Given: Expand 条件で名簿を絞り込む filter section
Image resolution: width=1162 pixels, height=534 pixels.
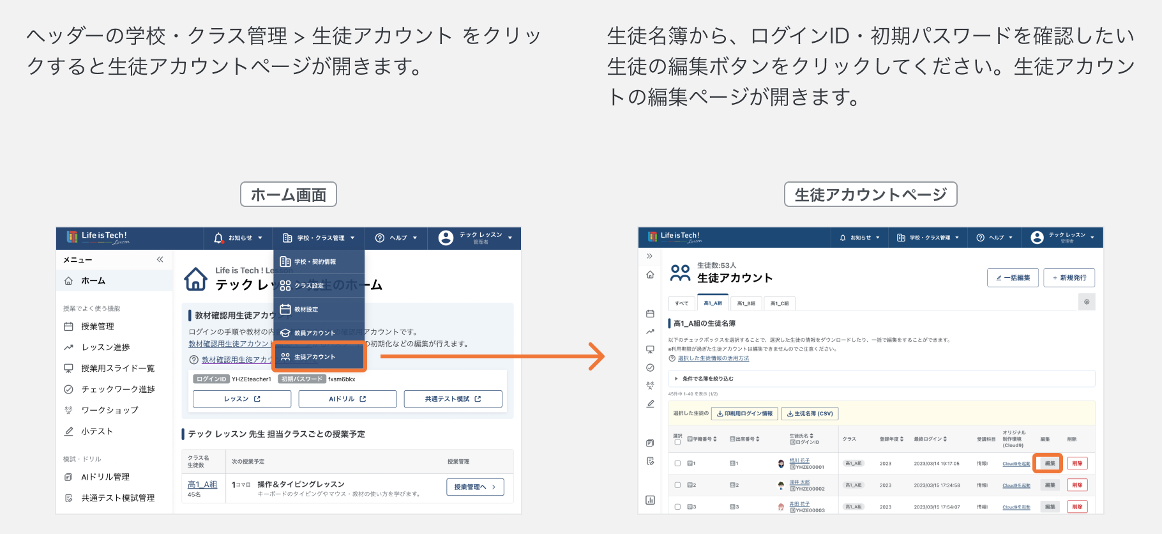Looking at the screenshot, I should 881,379.
